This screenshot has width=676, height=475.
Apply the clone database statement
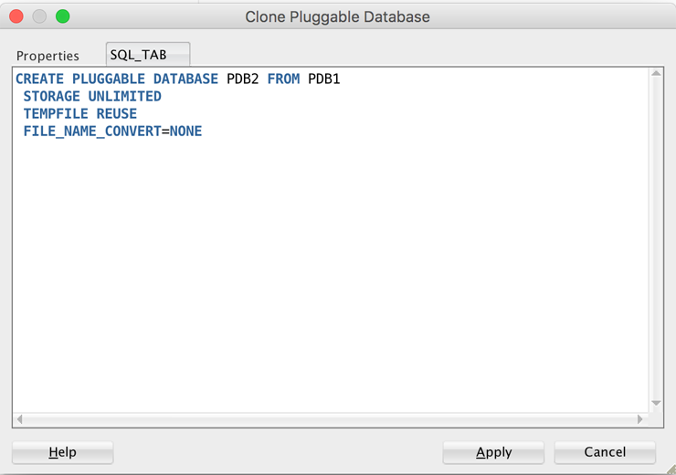tap(493, 452)
